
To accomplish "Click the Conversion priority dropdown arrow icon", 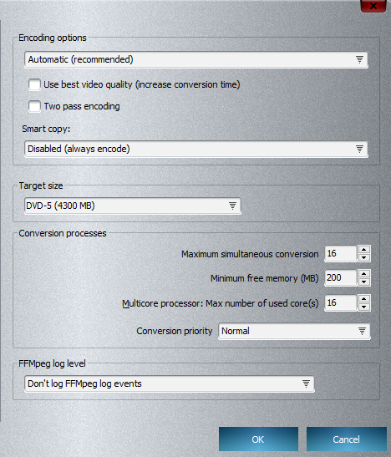I will click(362, 331).
